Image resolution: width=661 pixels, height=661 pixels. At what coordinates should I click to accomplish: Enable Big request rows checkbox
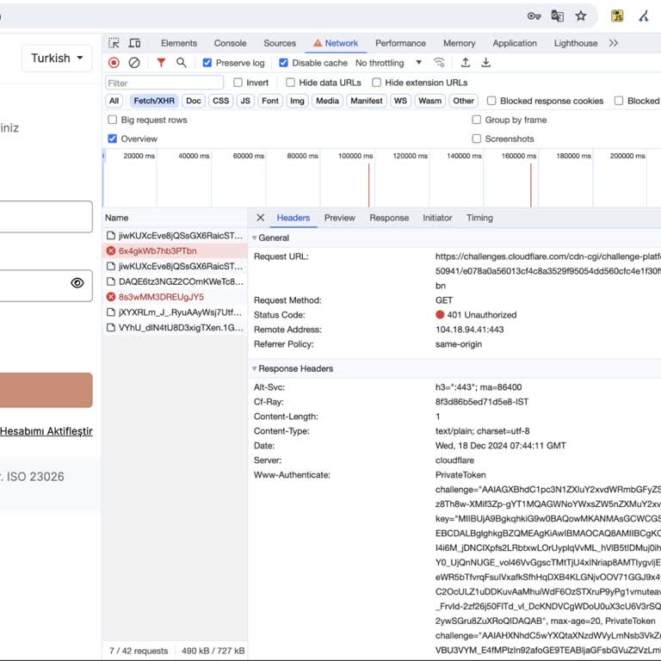click(112, 120)
